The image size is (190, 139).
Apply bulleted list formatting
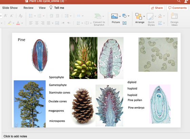tap(31, 16)
